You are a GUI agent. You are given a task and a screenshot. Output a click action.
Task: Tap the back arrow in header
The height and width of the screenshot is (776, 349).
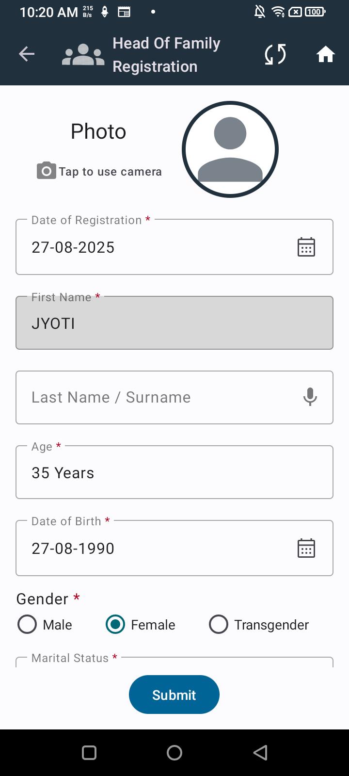pyautogui.click(x=27, y=54)
